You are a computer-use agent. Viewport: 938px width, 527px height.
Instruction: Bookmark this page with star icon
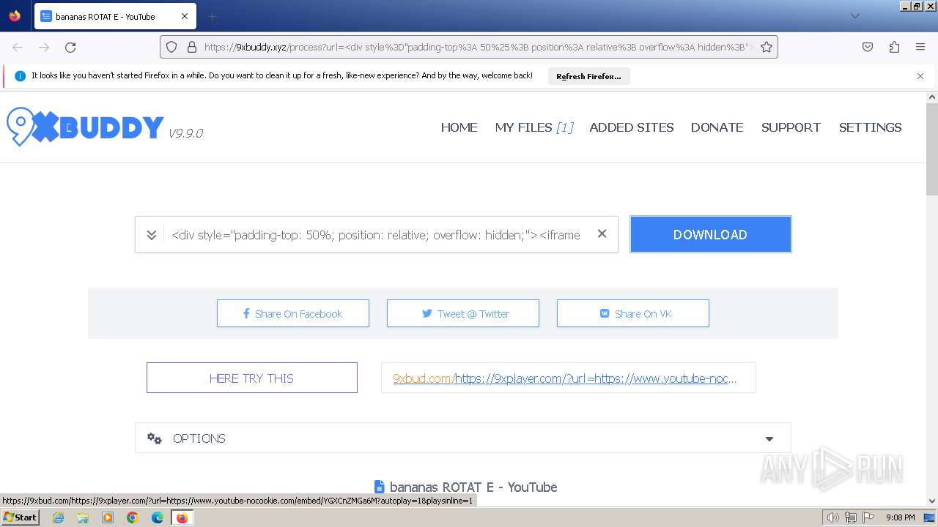(767, 47)
